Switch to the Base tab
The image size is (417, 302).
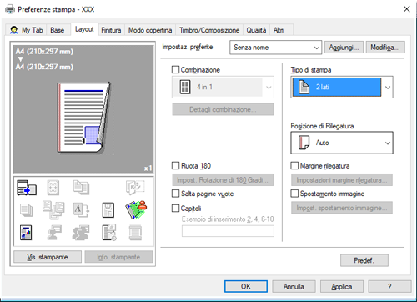pos(58,30)
